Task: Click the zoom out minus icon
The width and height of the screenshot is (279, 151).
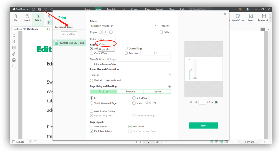Action: 235,142
